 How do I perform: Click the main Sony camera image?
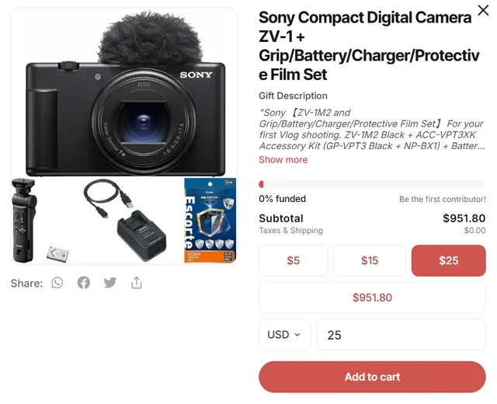[124, 109]
